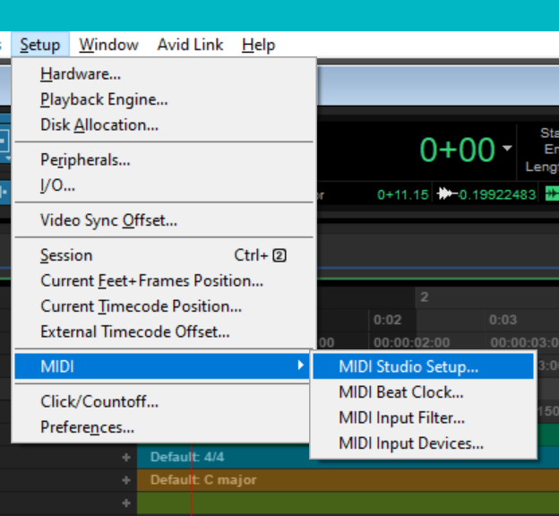
Task: Open the Avid Link menu
Action: (x=190, y=45)
